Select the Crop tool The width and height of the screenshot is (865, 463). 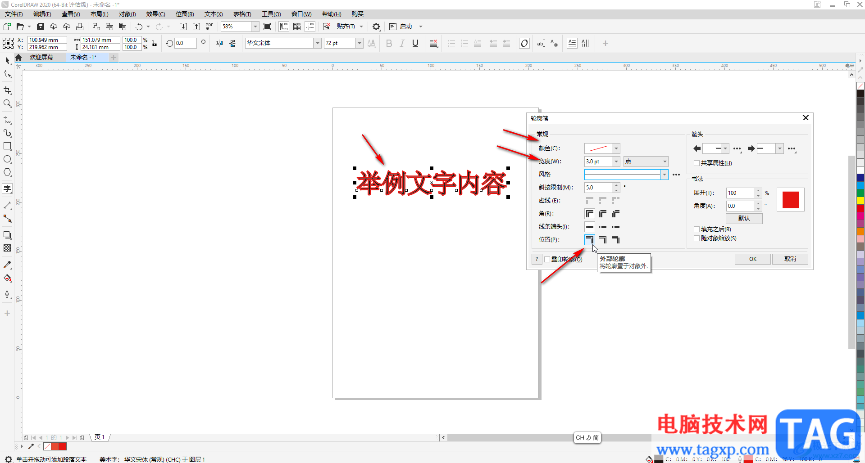pos(7,90)
